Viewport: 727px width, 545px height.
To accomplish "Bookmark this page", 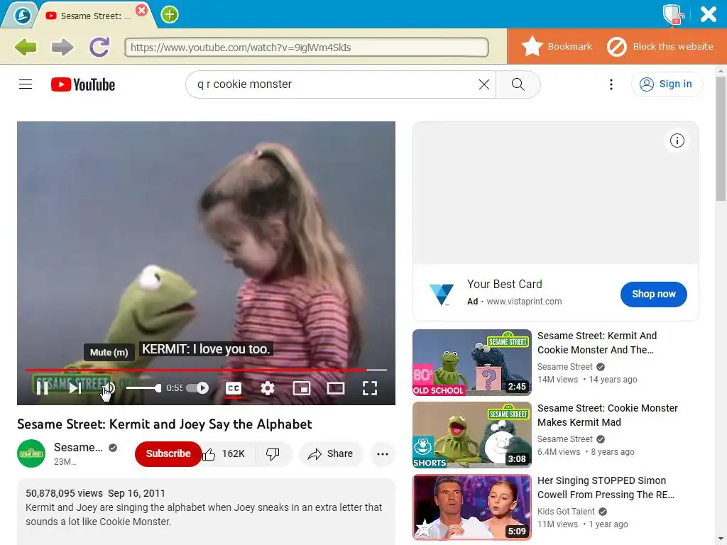I will 557,46.
